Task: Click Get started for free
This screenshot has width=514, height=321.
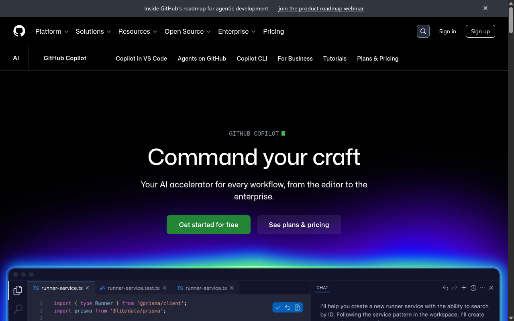Action: pyautogui.click(x=208, y=225)
